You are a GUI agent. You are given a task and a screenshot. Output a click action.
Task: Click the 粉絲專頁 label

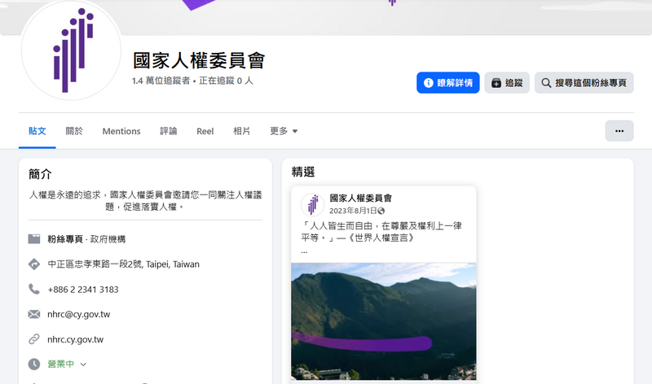[x=65, y=239]
